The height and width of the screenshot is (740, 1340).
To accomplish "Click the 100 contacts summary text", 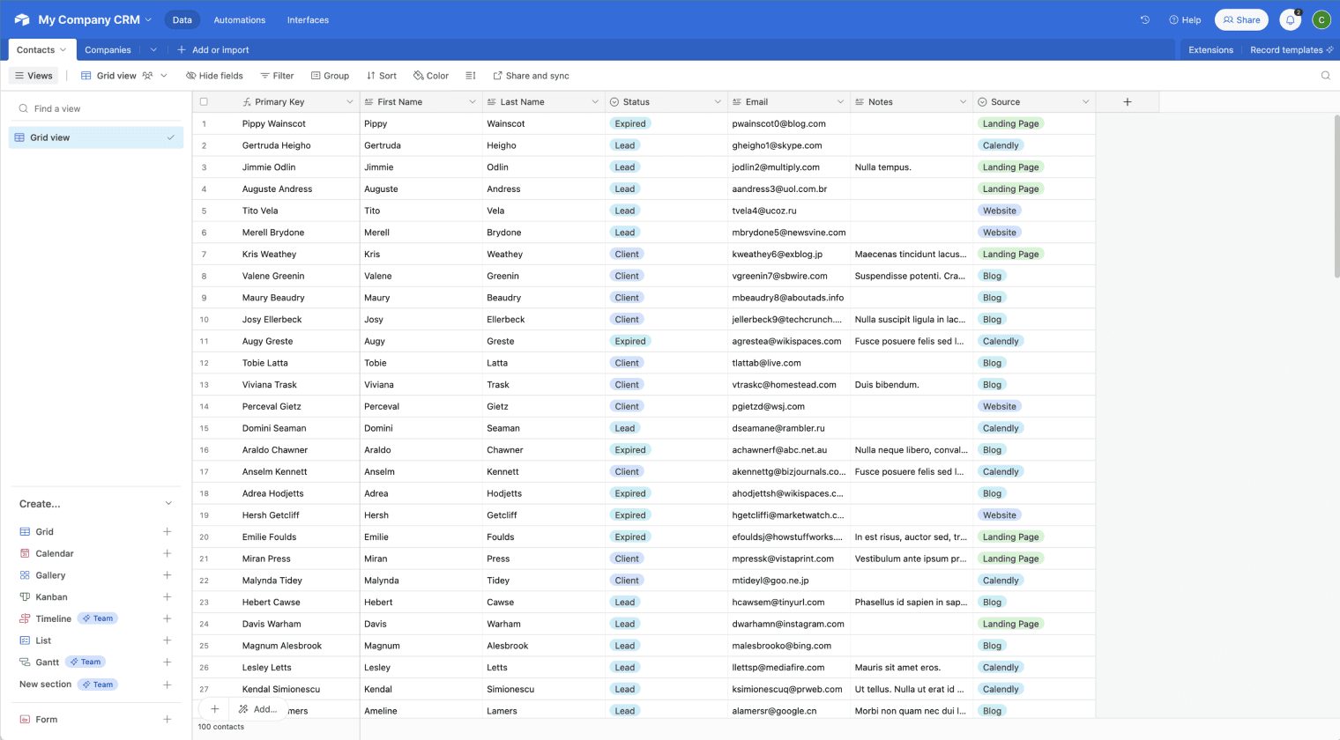I will click(x=221, y=727).
